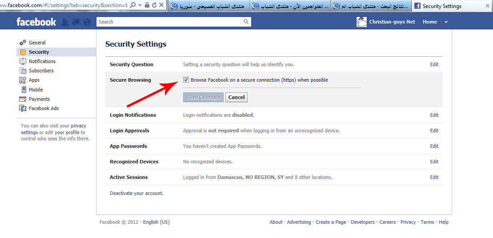
Task: Open the English (US) language selector
Action: [x=156, y=222]
